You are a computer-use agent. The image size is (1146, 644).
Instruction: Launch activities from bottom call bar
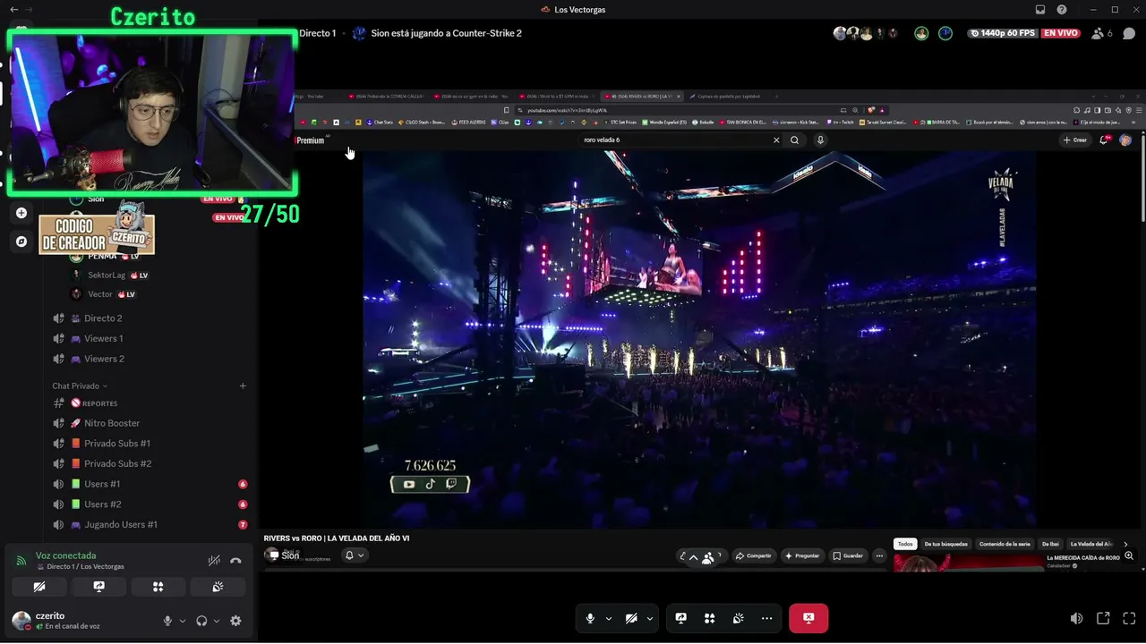709,618
